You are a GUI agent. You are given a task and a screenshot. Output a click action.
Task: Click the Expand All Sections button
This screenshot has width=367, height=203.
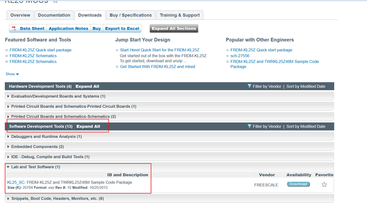tap(174, 29)
